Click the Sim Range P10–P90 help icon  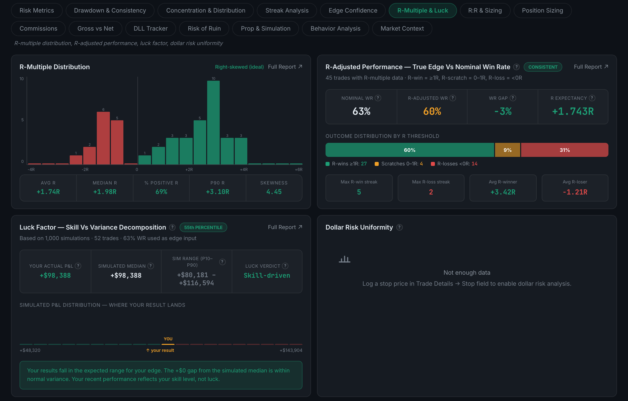click(222, 262)
